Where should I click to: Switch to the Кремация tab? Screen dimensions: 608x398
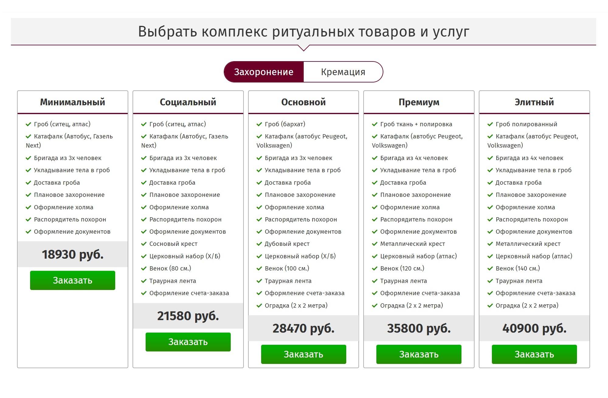(343, 72)
